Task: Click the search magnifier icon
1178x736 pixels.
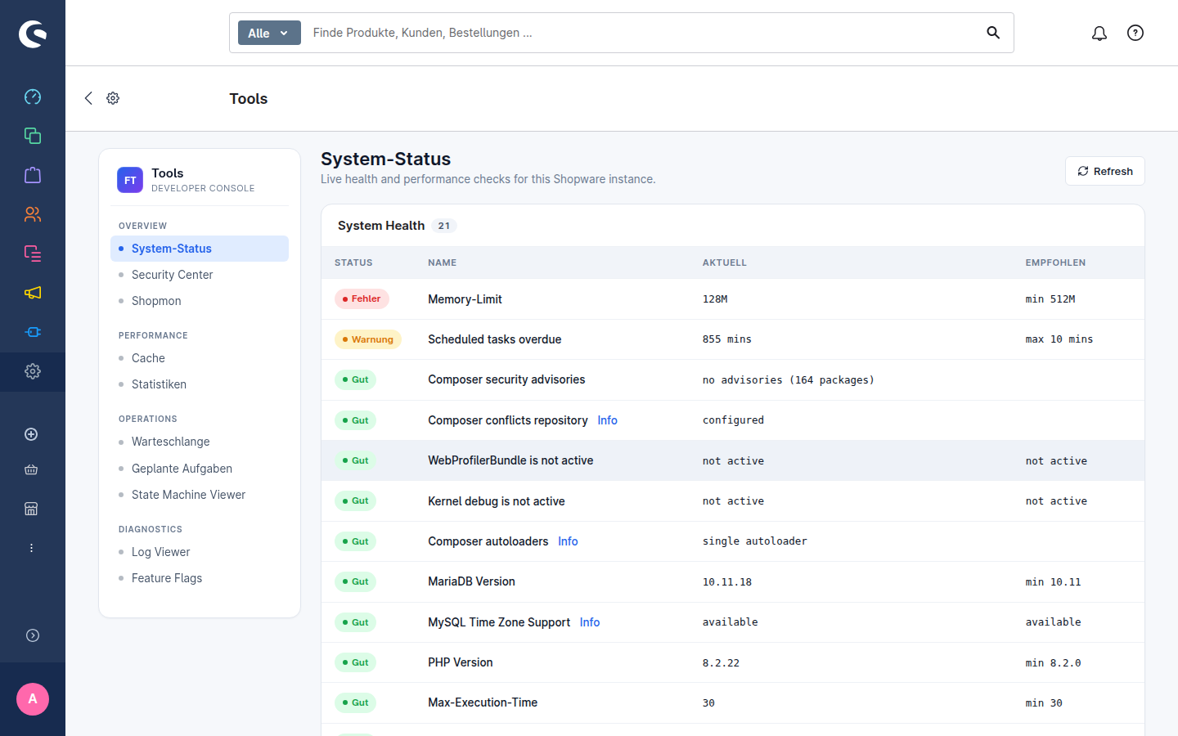Action: pyautogui.click(x=993, y=33)
